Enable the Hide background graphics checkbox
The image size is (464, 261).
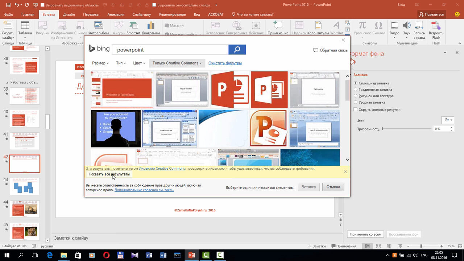coord(356,109)
